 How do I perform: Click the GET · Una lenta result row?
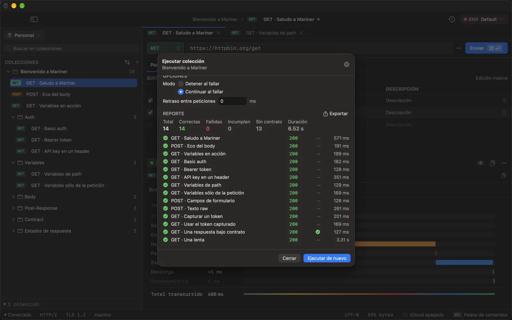pos(256,240)
